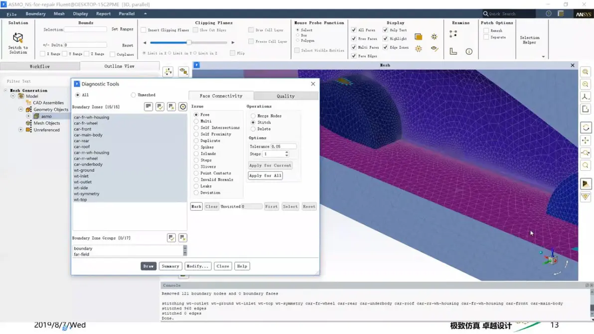Click the rotate view icon in right toolbar
The image size is (594, 334).
[x=586, y=127]
